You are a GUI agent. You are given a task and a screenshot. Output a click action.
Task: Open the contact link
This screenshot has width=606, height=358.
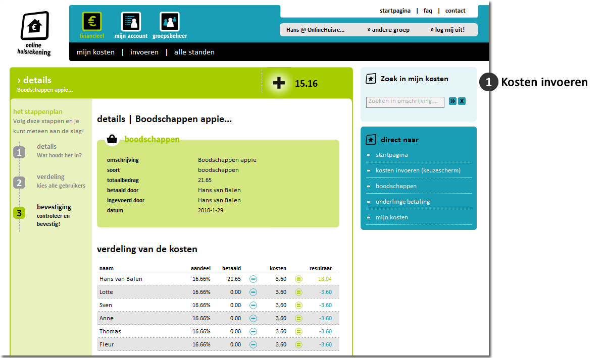(x=455, y=11)
